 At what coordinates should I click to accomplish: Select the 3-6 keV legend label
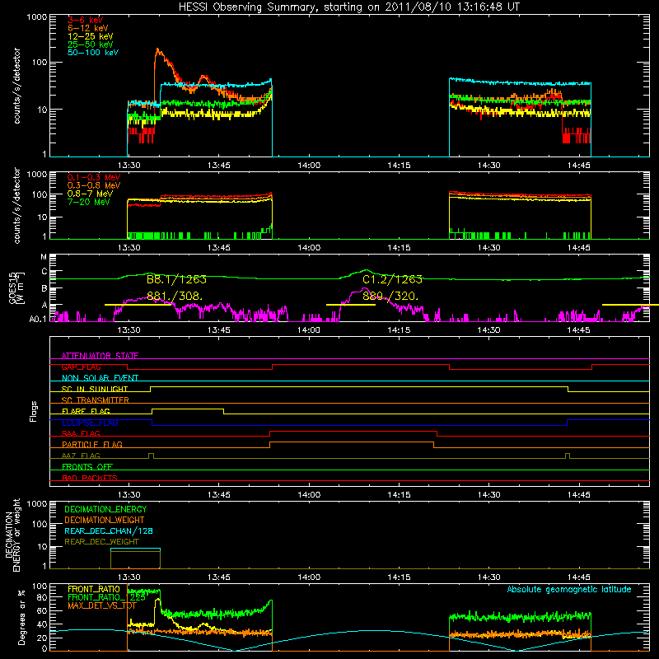click(x=86, y=20)
